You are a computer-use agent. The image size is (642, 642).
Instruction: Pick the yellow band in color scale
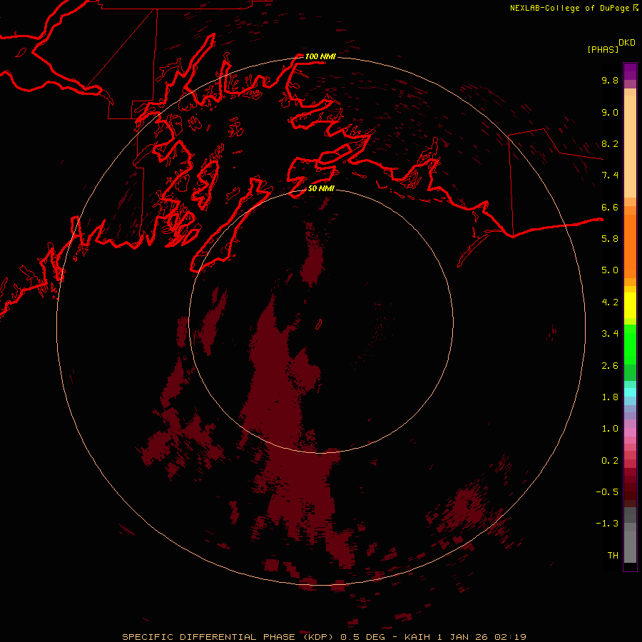point(630,305)
